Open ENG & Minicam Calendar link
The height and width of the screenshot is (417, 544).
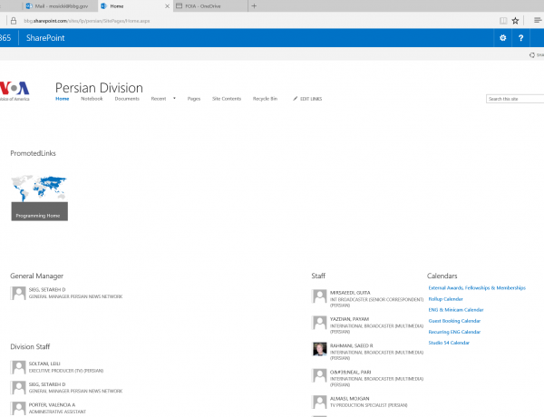point(456,310)
